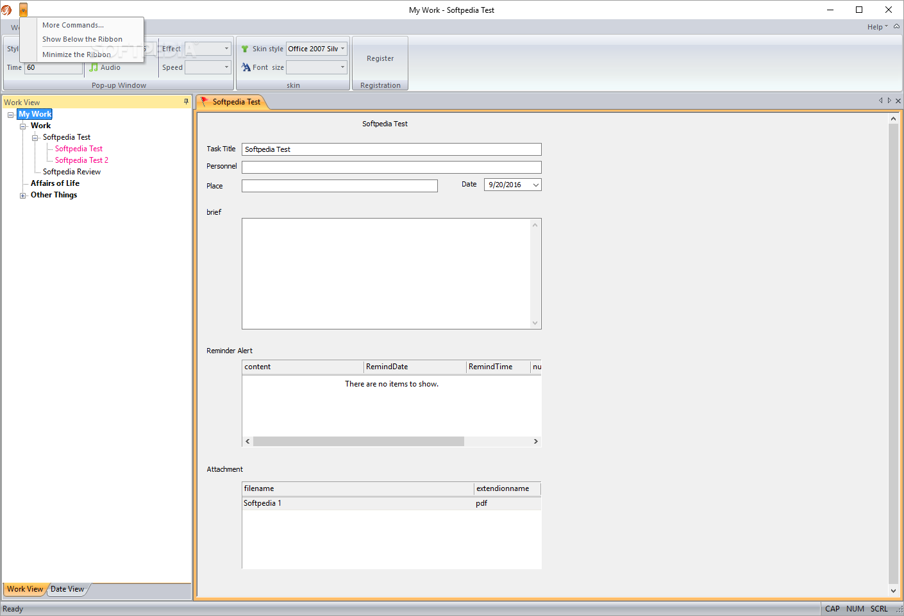
Task: Sort by the RemindTime column header
Action: 498,367
